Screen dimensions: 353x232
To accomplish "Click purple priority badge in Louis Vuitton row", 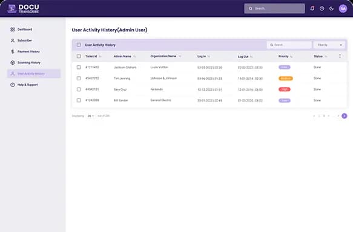I will (285, 67).
